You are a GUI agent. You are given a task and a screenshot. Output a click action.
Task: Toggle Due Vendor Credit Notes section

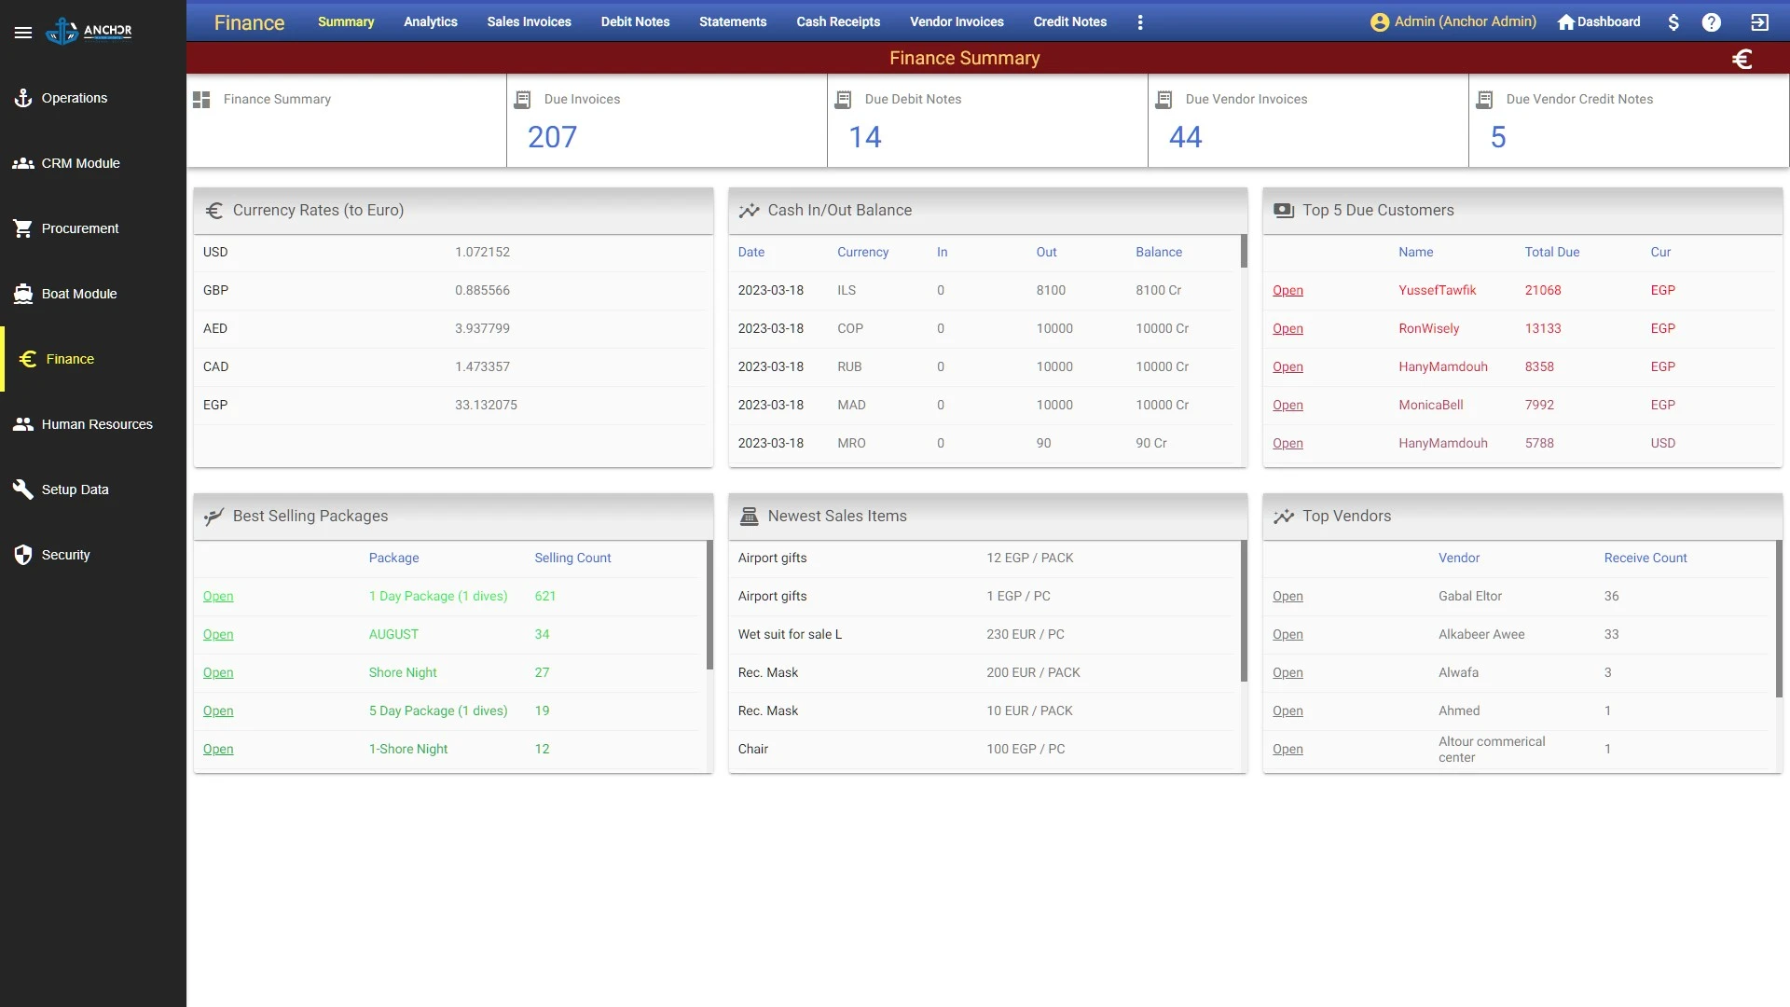[1580, 98]
